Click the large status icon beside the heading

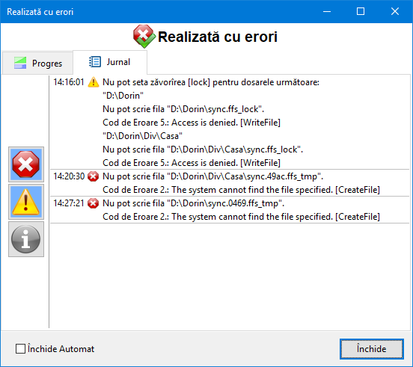click(144, 37)
